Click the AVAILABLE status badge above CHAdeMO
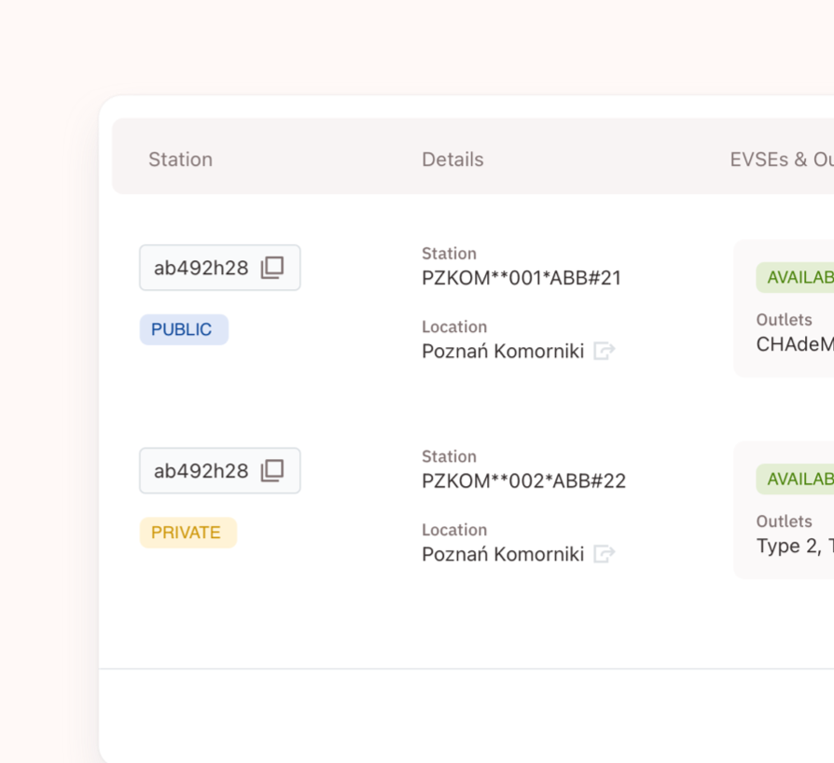The width and height of the screenshot is (834, 763). click(x=796, y=277)
